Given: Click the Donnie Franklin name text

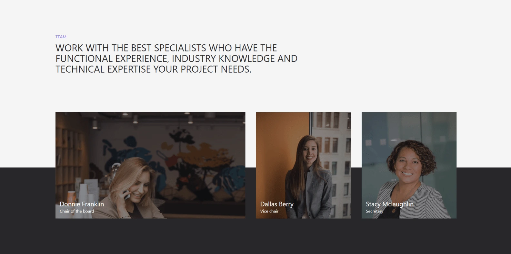Looking at the screenshot, I should (x=82, y=204).
